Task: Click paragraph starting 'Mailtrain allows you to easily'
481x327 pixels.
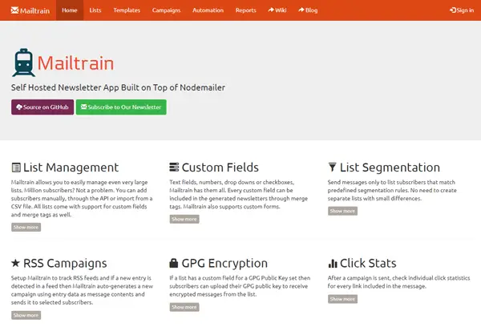Action: click(82, 199)
